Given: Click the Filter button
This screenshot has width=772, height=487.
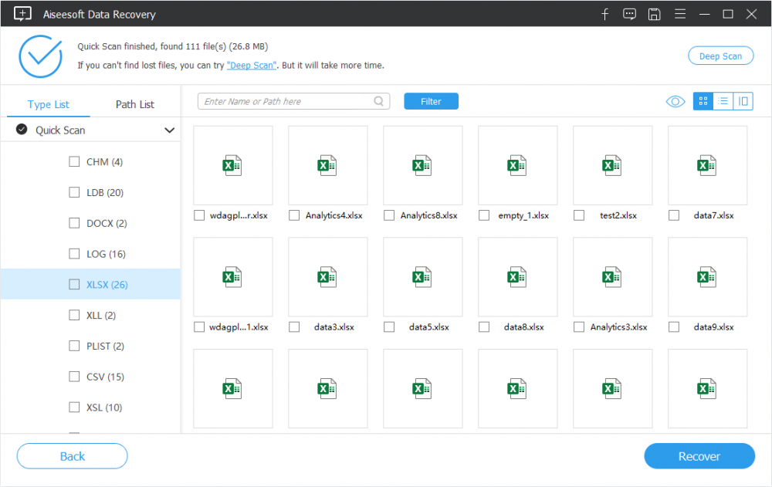Looking at the screenshot, I should tap(432, 101).
